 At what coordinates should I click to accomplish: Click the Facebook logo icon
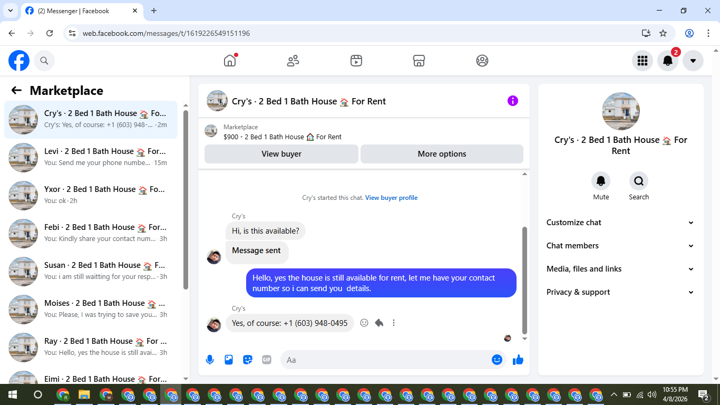pos(19,61)
